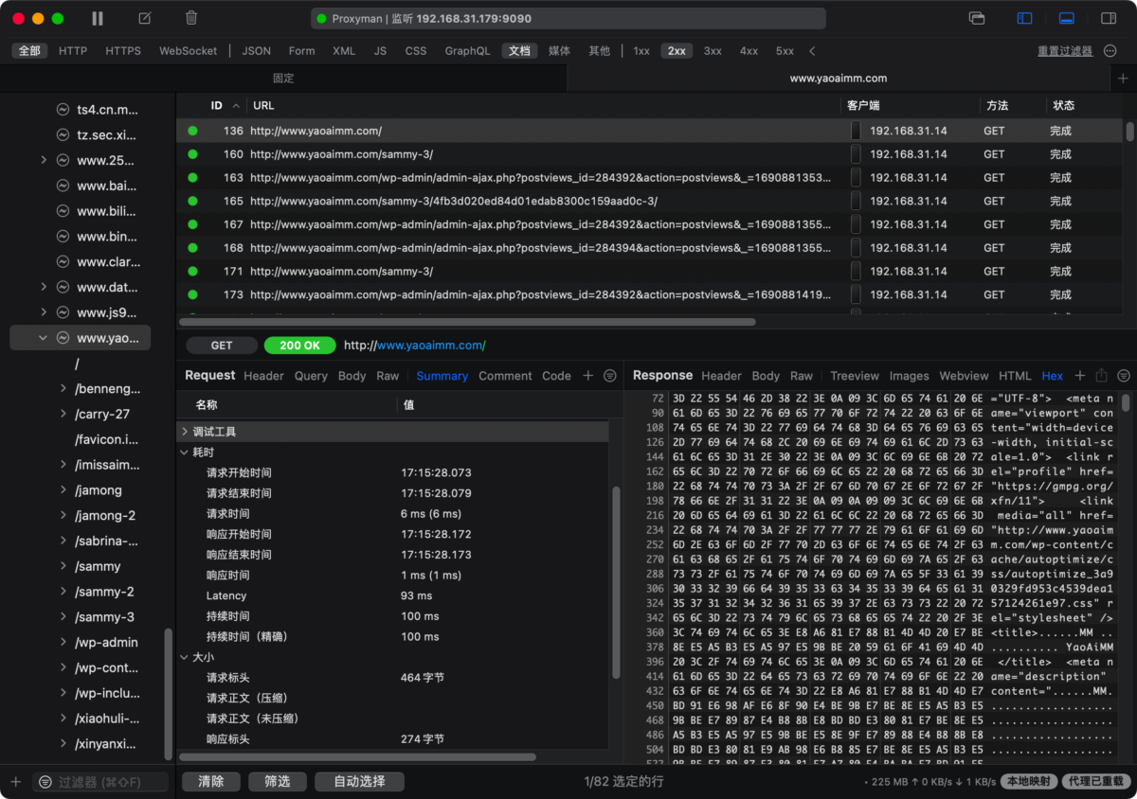The height and width of the screenshot is (799, 1137).
Task: Click the 本地映射 status button
Action: point(1029,782)
